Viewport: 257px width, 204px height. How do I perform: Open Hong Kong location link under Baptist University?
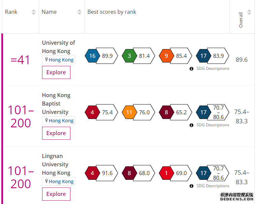coord(61,121)
